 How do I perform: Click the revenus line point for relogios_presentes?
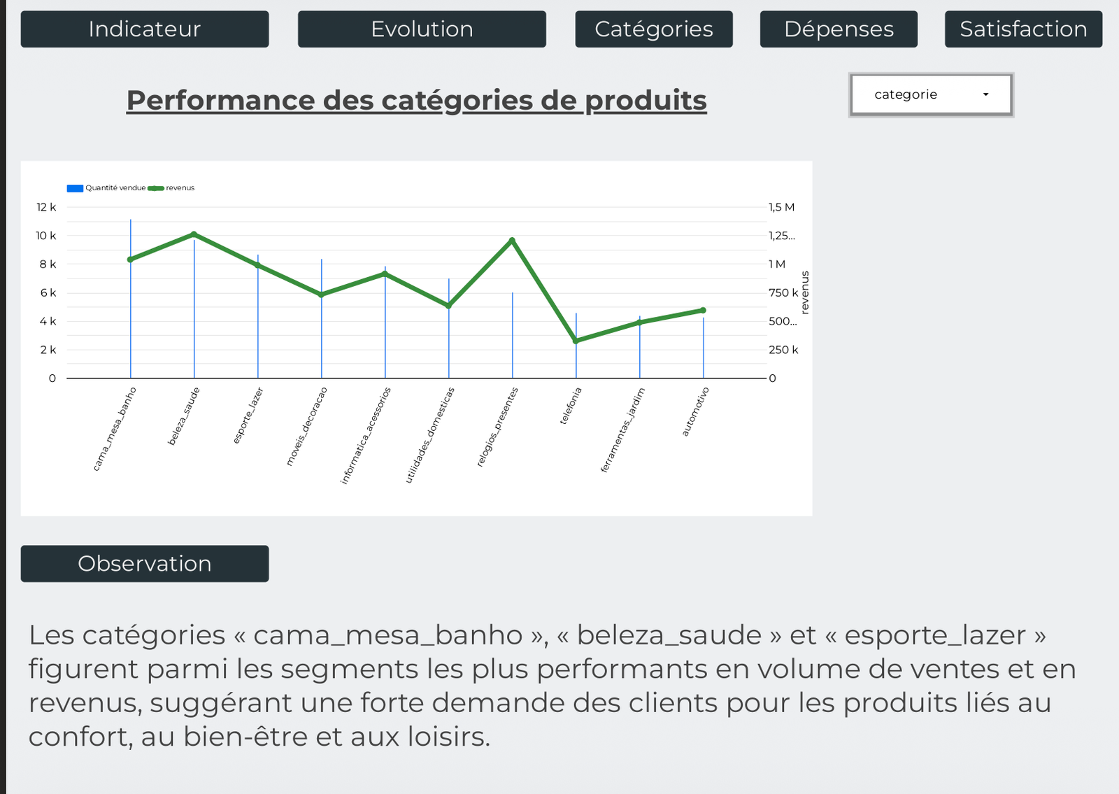coord(512,241)
